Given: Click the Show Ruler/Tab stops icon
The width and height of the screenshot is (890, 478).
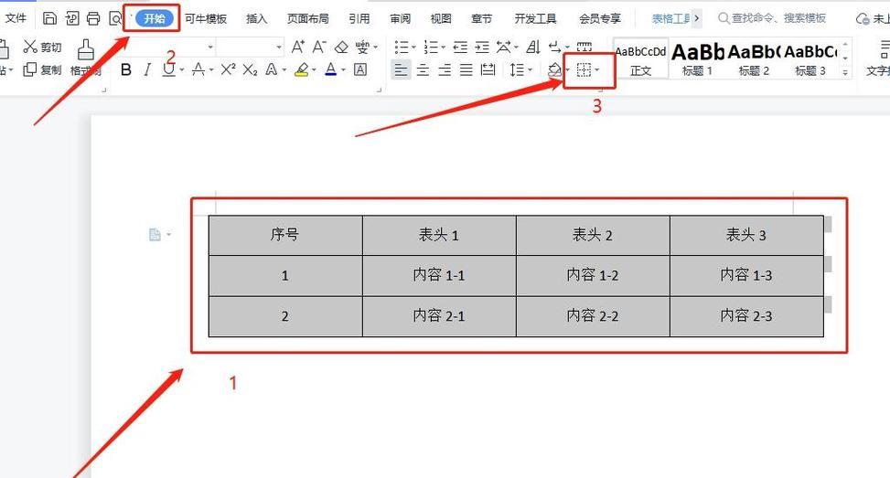Looking at the screenshot, I should [x=584, y=47].
